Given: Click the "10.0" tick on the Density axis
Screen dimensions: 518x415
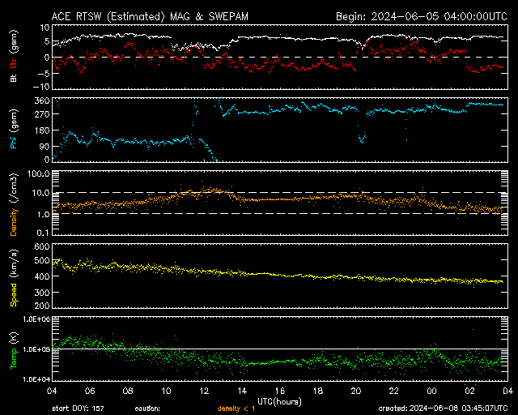Looking at the screenshot, I should pos(40,193).
